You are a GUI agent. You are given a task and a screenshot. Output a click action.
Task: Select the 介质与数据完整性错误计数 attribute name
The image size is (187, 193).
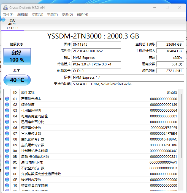click(x=41, y=174)
